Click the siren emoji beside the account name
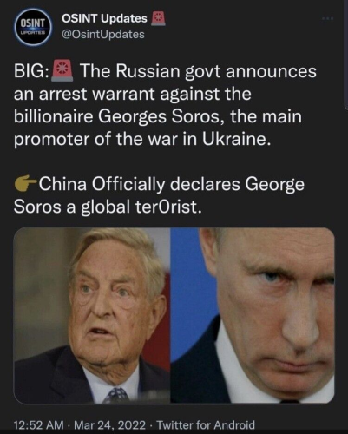 [x=158, y=19]
